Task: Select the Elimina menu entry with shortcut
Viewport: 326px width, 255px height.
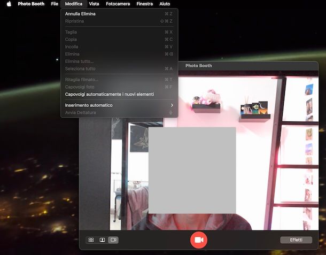Action: (x=119, y=54)
